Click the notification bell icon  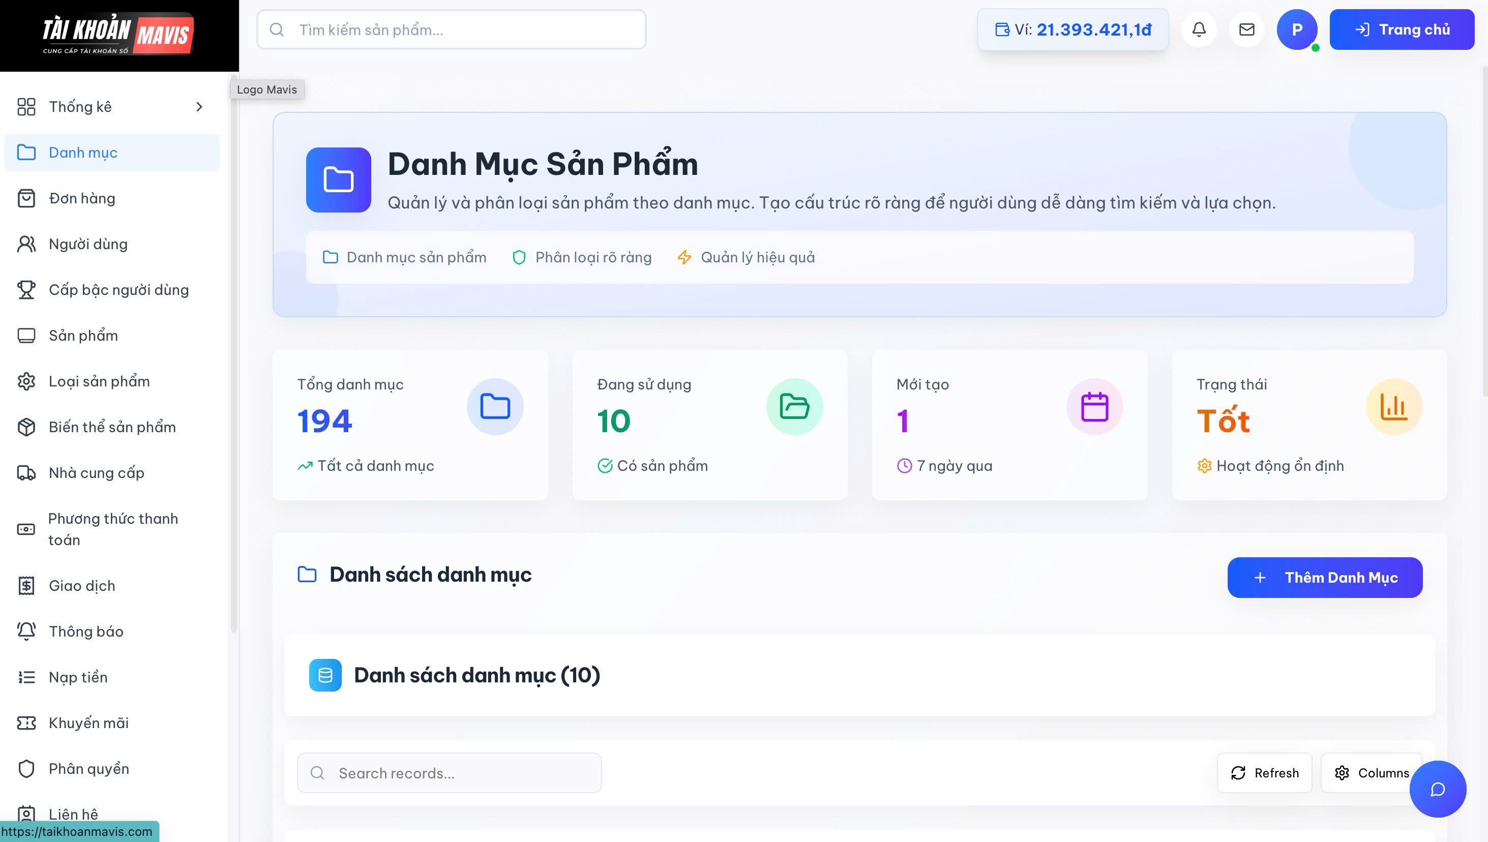point(1199,29)
